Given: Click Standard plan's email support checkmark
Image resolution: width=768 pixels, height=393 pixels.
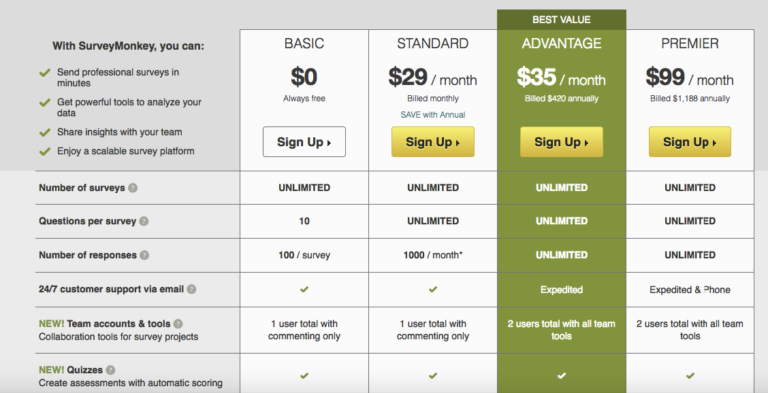Looking at the screenshot, I should (x=433, y=289).
